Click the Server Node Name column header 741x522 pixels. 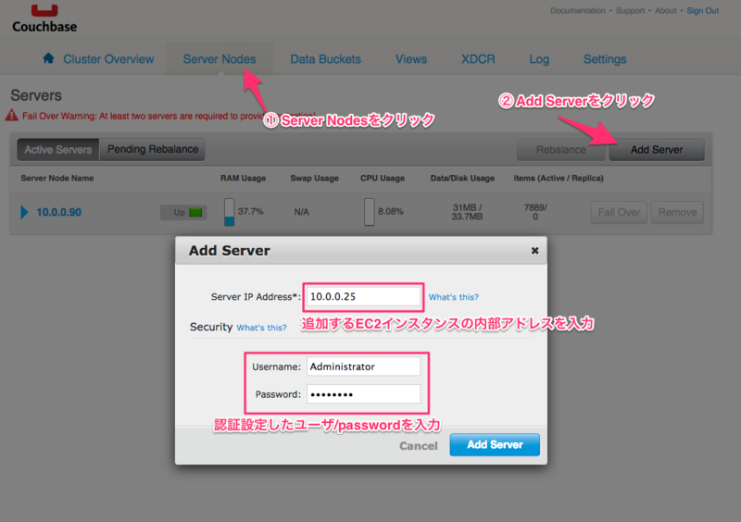pos(57,178)
